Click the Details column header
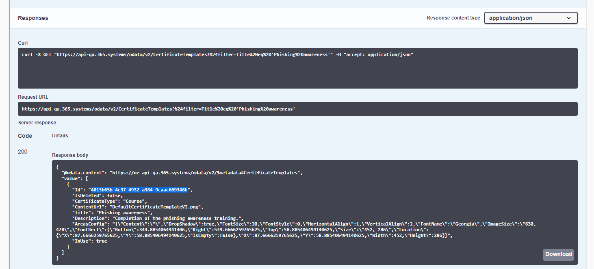The height and width of the screenshot is (269, 594). click(60, 135)
